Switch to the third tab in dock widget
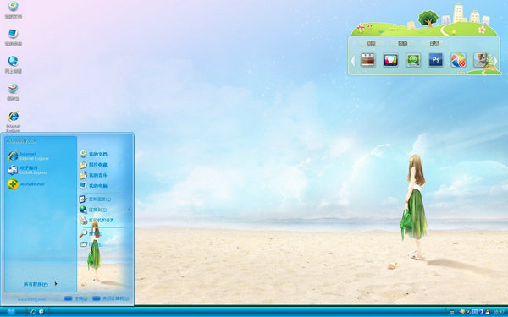The width and height of the screenshot is (508, 317). (x=434, y=43)
